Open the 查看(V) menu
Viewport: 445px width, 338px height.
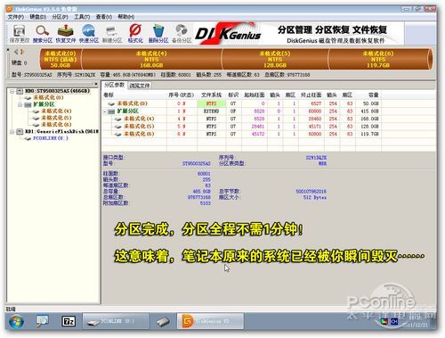click(104, 17)
